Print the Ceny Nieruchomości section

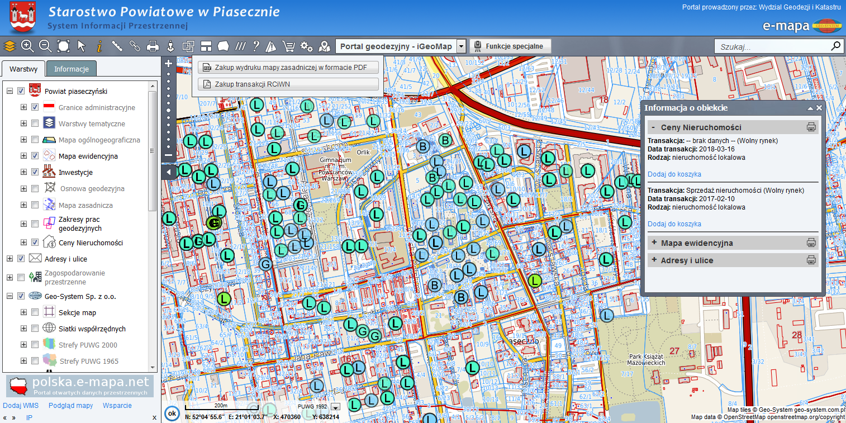(811, 127)
